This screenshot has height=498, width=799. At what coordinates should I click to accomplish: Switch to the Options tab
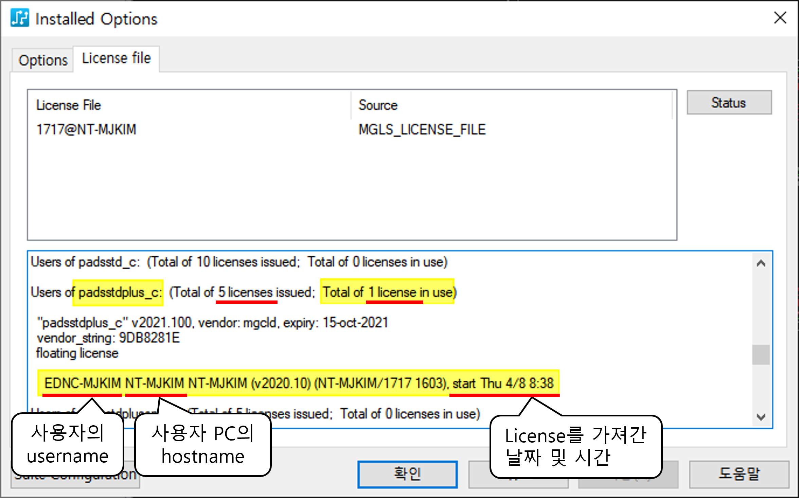click(x=43, y=61)
